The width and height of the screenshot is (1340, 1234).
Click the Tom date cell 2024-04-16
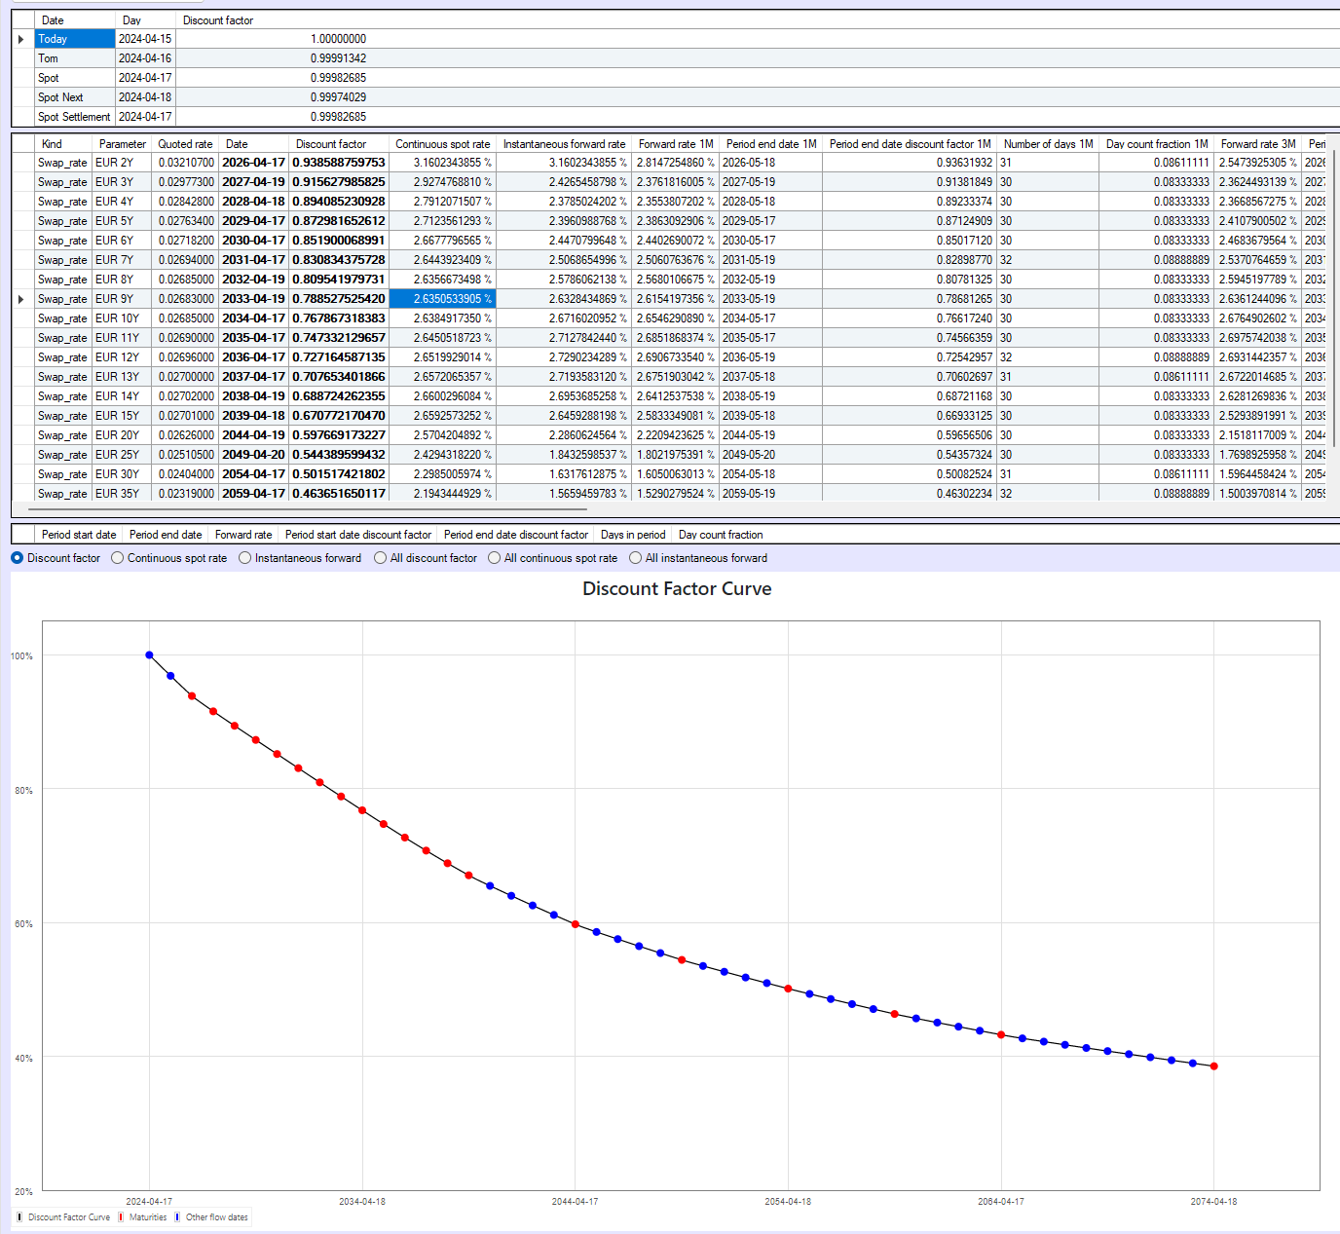click(x=145, y=58)
